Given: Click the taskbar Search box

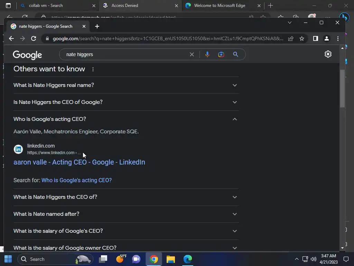Looking at the screenshot, I should pos(55,259).
